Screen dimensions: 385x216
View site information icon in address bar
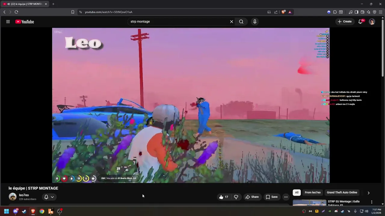[x=80, y=12]
